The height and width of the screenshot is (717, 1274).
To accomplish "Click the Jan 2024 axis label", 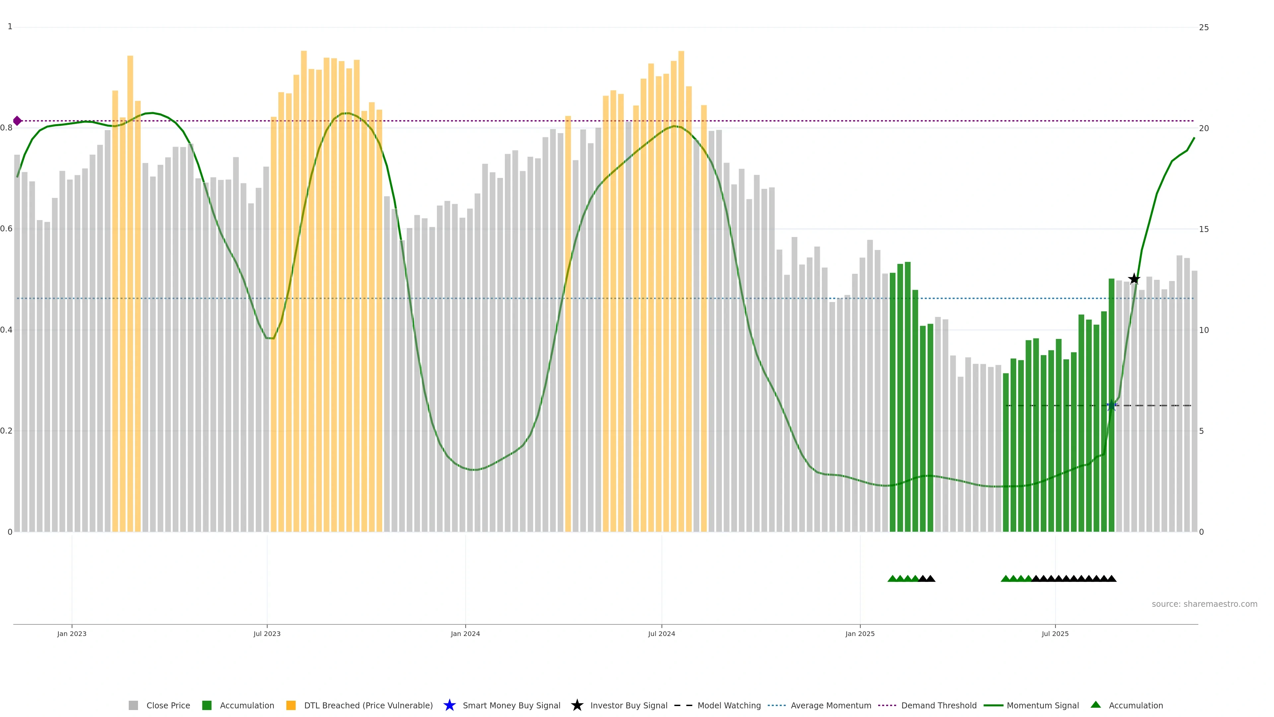I will 465,634.
